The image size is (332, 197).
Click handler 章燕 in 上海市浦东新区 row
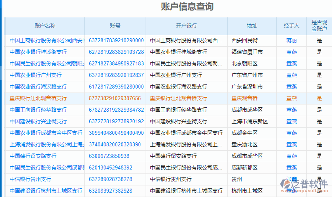tap(292, 121)
